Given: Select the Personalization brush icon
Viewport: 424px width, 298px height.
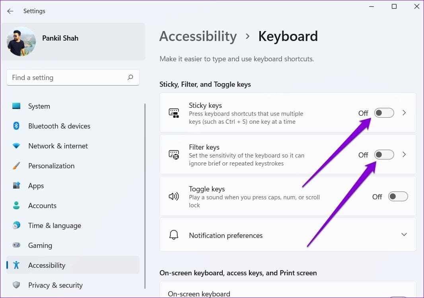Looking at the screenshot, I should (x=16, y=166).
